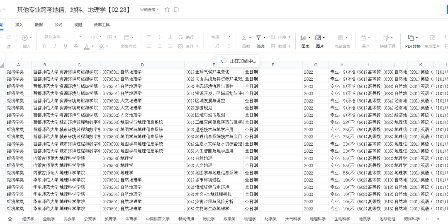Click the lightning quick tools icon
Image resolution: width=448 pixels, height=224 pixels.
[x=386, y=37]
